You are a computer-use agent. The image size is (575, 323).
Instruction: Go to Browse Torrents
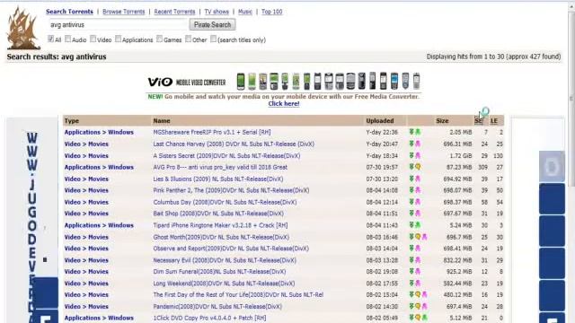[124, 12]
